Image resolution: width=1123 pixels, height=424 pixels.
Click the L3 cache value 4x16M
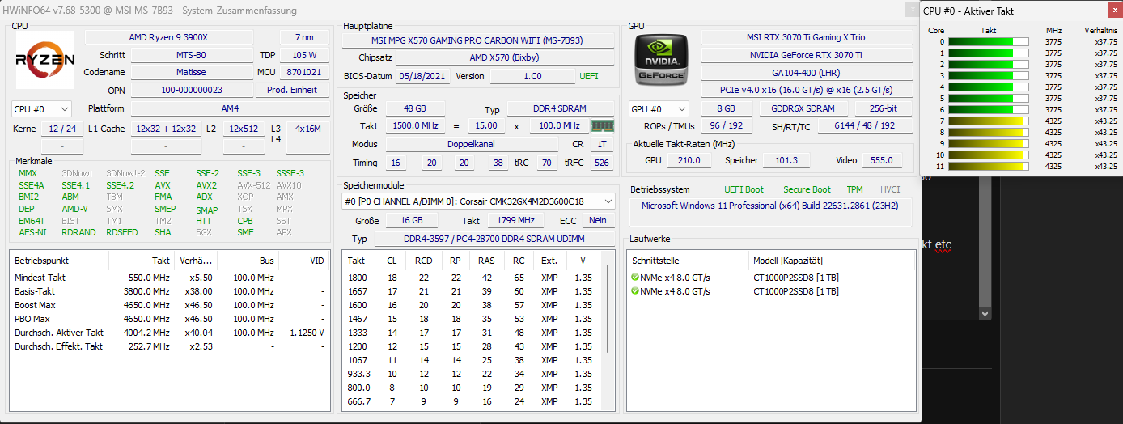(x=307, y=129)
